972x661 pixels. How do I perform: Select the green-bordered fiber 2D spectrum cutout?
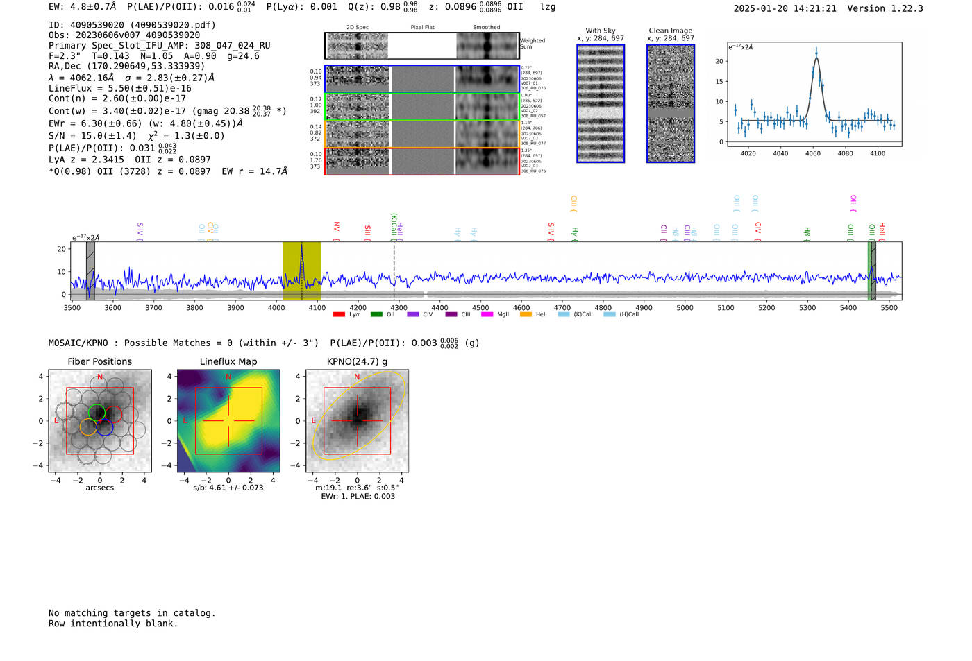pos(421,107)
